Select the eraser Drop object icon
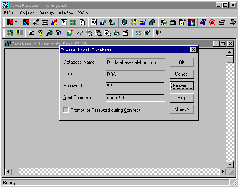 [x=80, y=33]
